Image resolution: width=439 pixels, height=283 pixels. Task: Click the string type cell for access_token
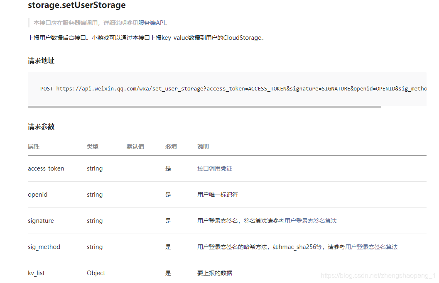click(95, 168)
